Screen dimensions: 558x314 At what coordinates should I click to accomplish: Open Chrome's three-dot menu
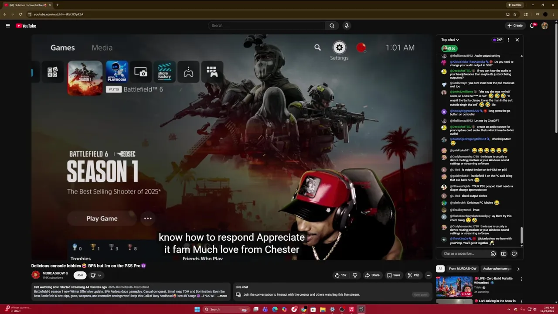[553, 14]
